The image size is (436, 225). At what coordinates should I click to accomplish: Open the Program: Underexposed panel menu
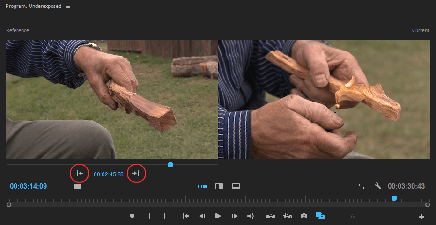(68, 7)
